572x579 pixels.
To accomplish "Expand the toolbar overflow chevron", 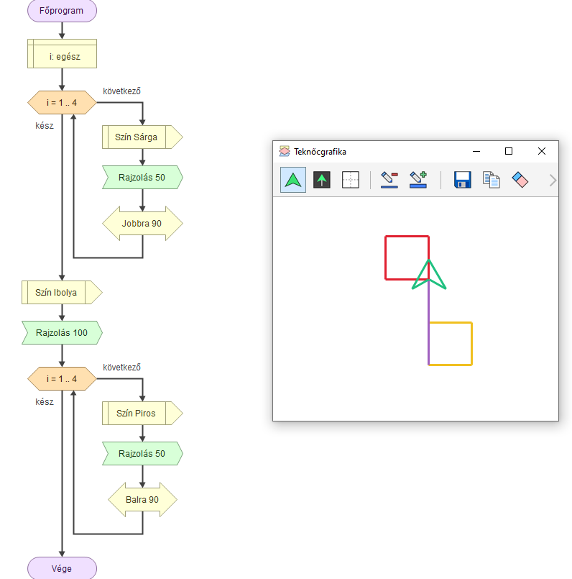I will (552, 181).
